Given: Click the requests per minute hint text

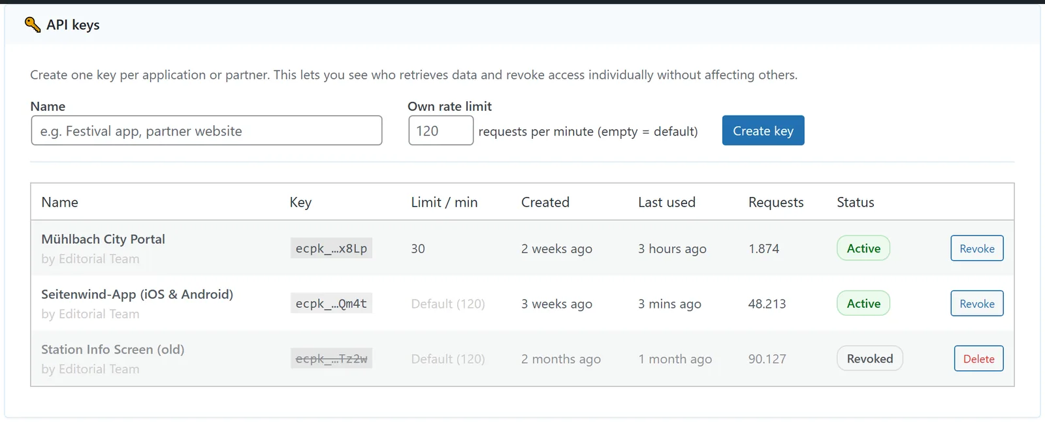Looking at the screenshot, I should 588,131.
